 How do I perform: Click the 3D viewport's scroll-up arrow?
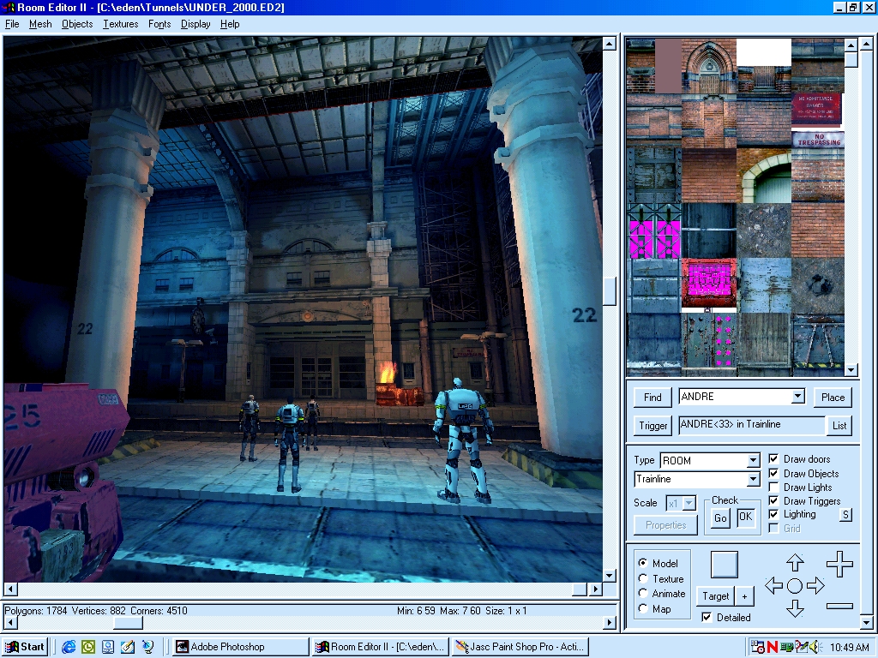610,45
